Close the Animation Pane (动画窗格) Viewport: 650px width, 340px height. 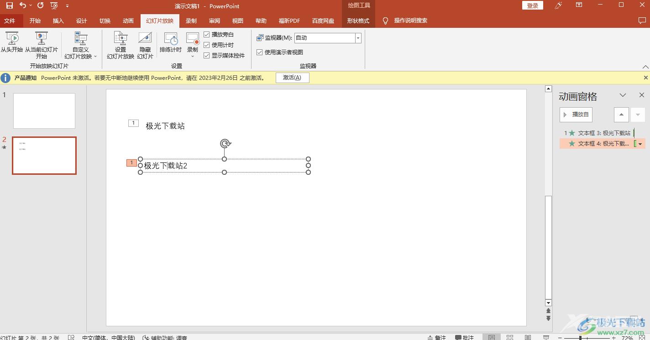[x=641, y=95]
